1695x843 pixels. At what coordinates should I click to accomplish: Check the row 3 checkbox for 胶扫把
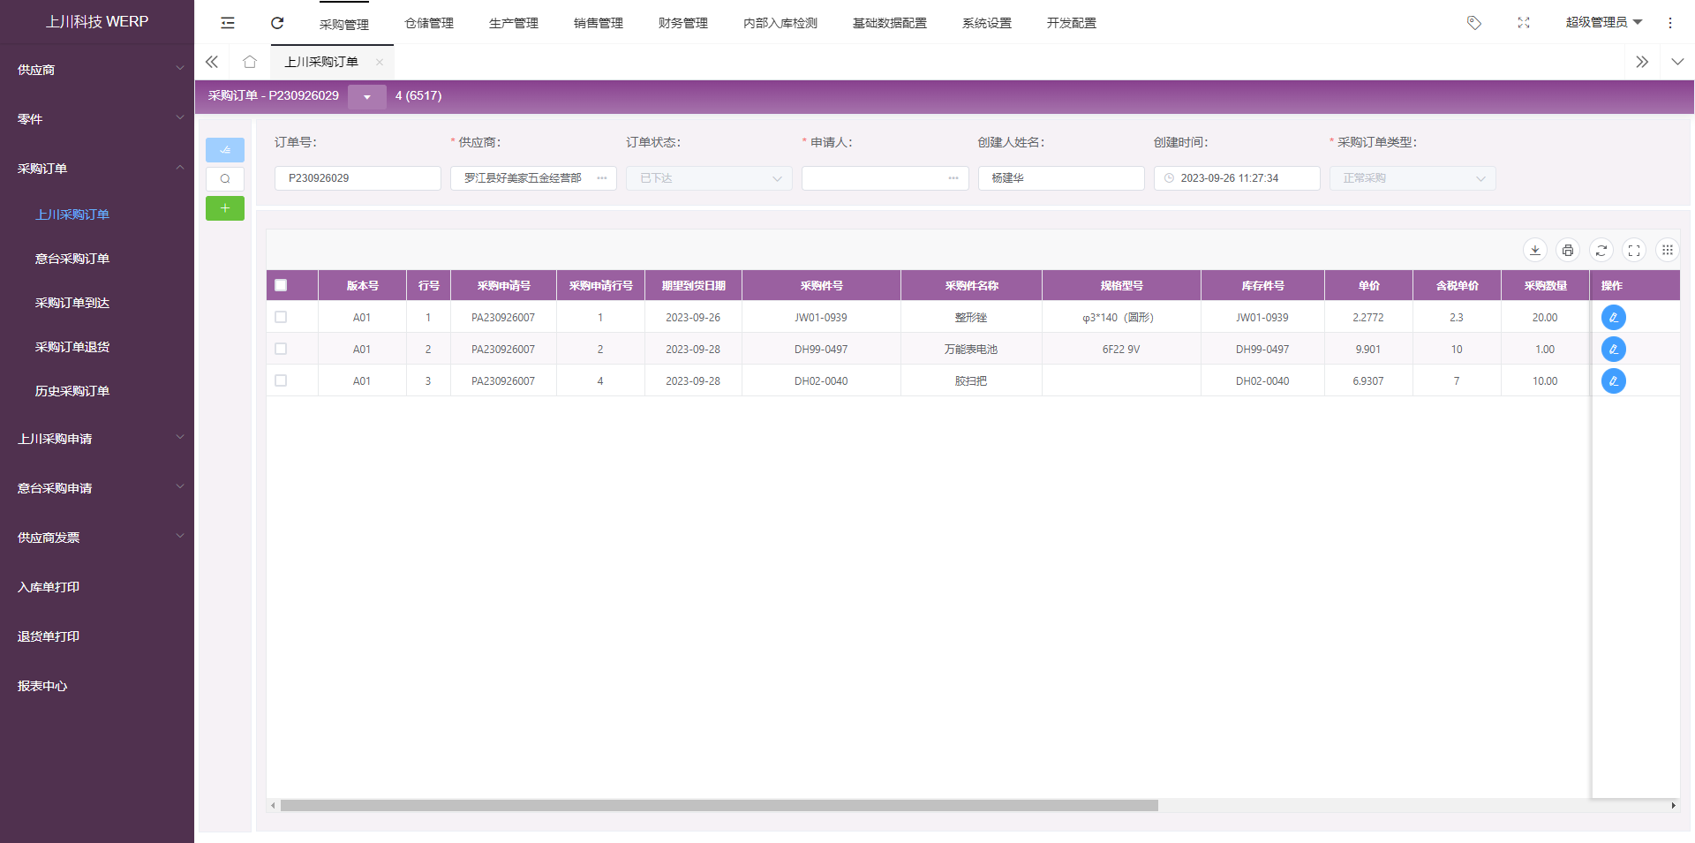281,380
